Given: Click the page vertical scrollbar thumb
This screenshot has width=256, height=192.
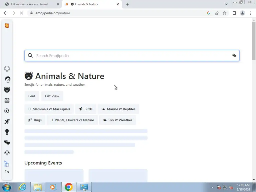Looking at the screenshot, I should pyautogui.click(x=254, y=41).
